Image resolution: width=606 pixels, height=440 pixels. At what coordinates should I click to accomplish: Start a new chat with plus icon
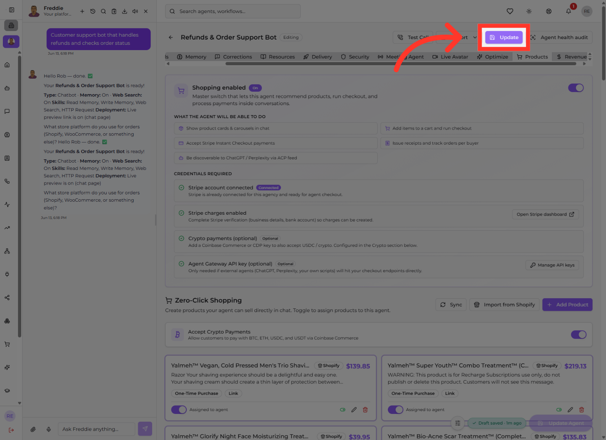coord(82,11)
